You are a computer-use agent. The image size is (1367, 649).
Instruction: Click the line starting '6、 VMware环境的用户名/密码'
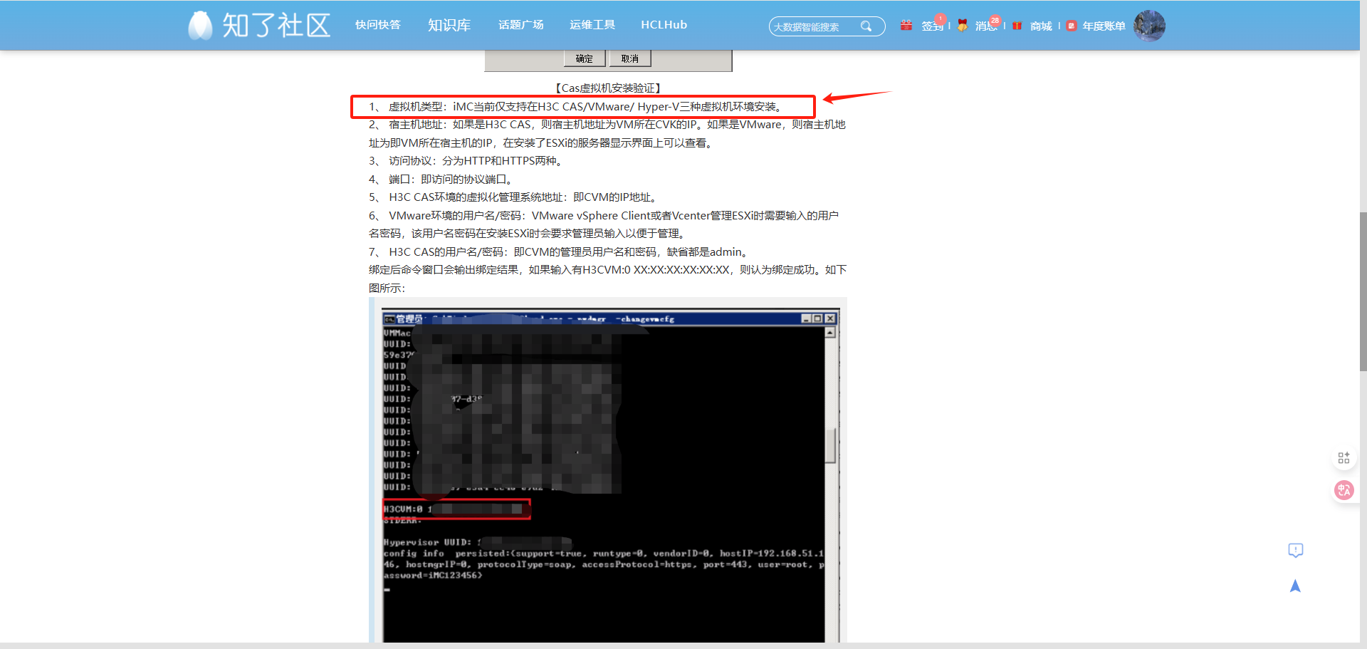pos(604,224)
